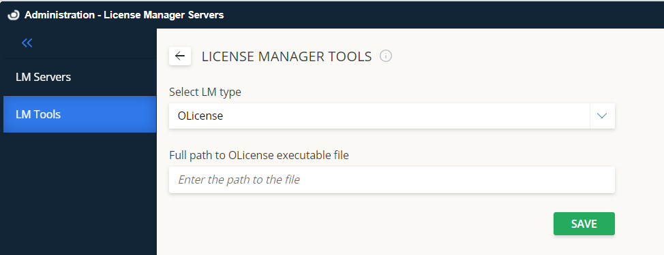The image size is (664, 255).
Task: Click the Administration - License Manager Servers title
Action: [124, 15]
